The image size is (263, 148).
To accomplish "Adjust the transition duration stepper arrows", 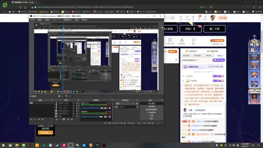I will 137,107.
